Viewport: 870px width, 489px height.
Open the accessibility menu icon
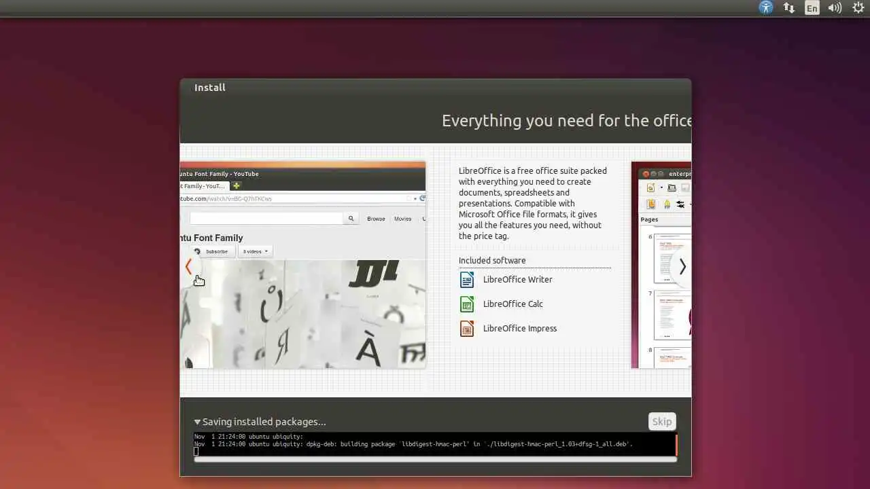click(766, 8)
